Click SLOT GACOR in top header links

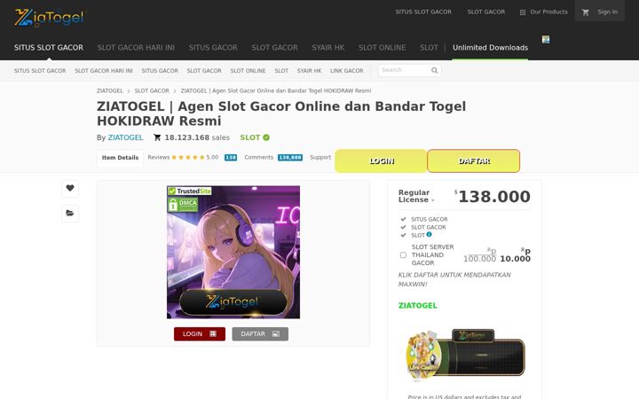pos(486,12)
